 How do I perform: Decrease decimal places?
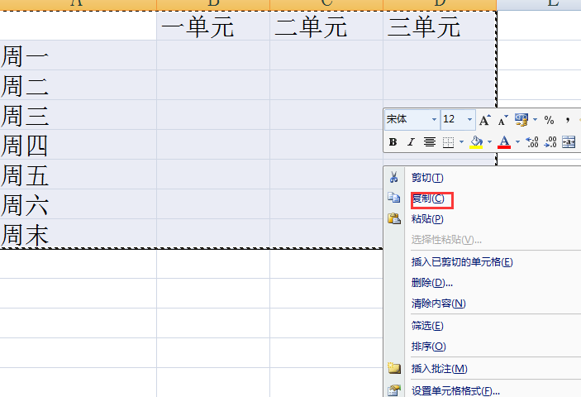(x=550, y=142)
